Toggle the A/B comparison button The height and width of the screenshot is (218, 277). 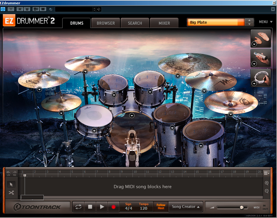pyautogui.click(x=36, y=9)
